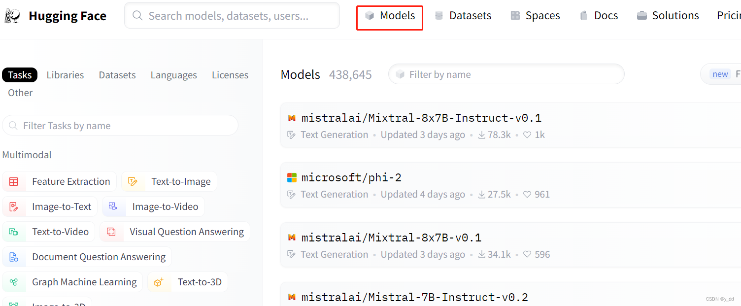Click the Text-to-3D cube icon
Viewport: 741px width, 306px height.
(x=159, y=282)
